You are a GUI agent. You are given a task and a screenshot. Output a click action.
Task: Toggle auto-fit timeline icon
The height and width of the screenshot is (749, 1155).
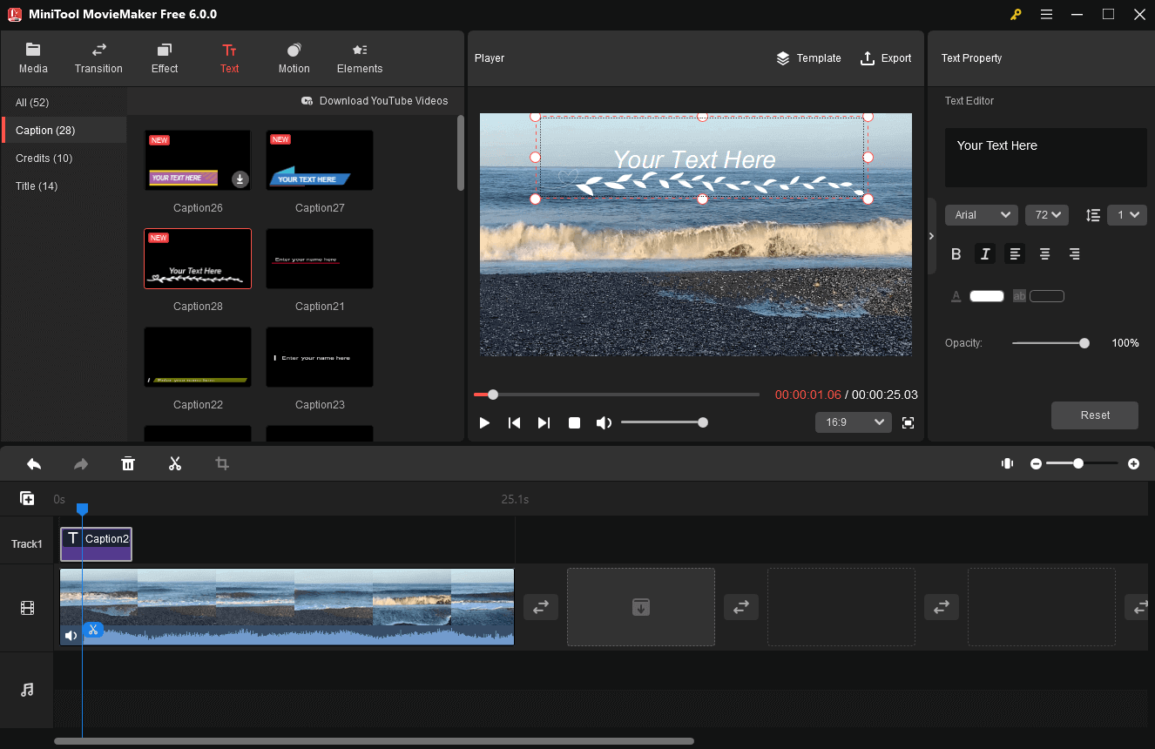(x=1007, y=464)
